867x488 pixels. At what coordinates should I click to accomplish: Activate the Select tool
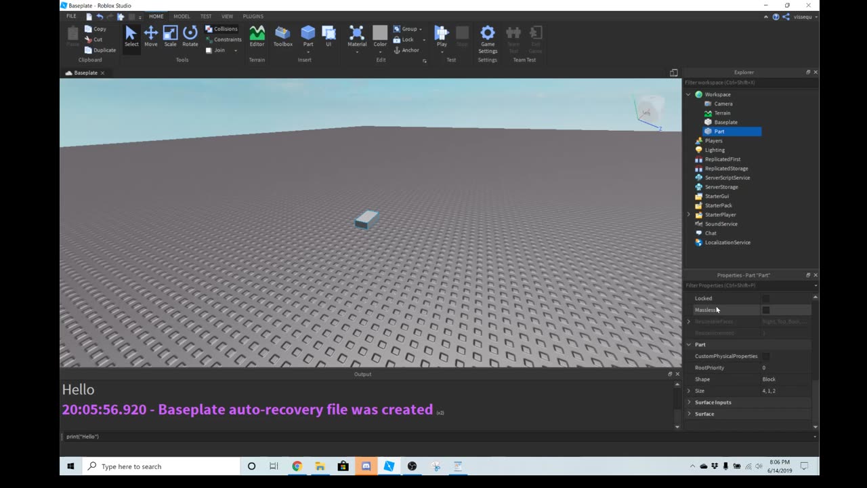131,37
